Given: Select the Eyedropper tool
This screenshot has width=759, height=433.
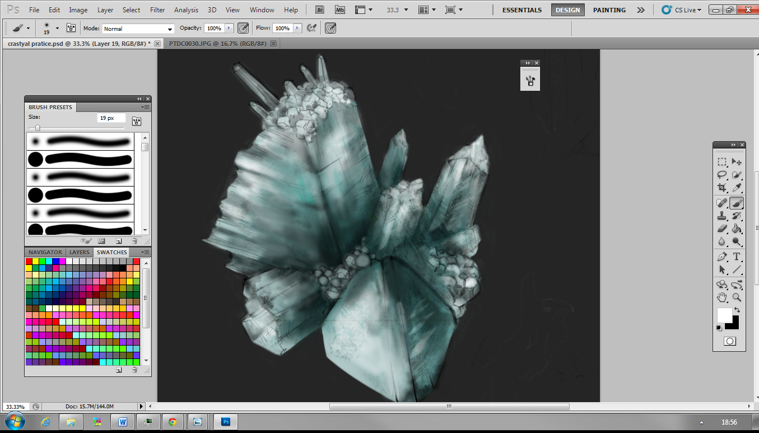Looking at the screenshot, I should pyautogui.click(x=737, y=188).
